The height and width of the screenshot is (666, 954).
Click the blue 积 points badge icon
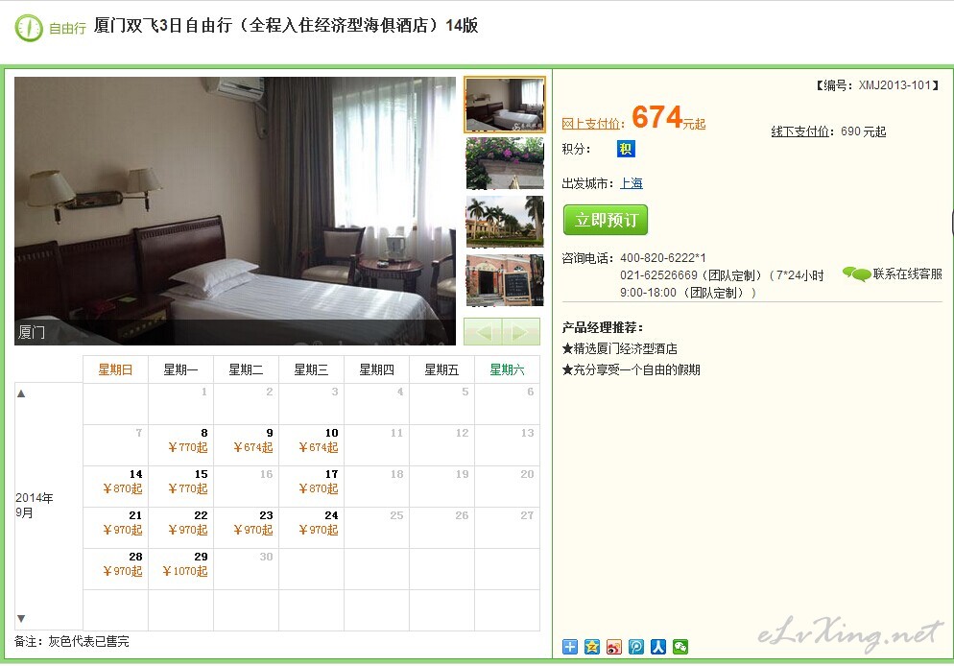point(626,149)
